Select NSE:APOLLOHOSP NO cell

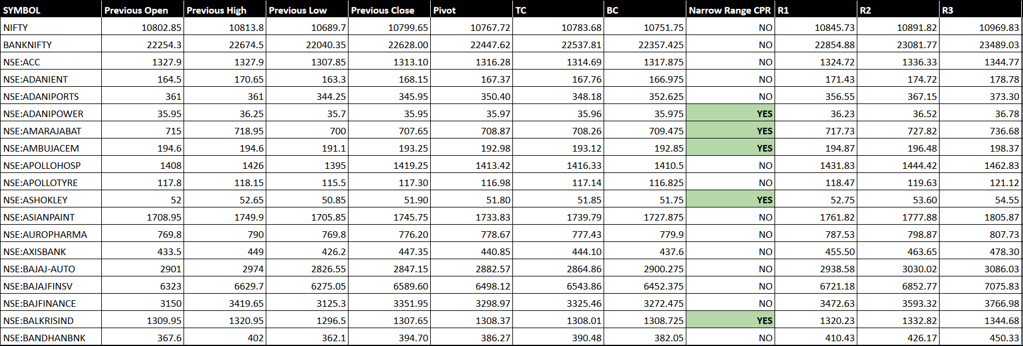730,165
